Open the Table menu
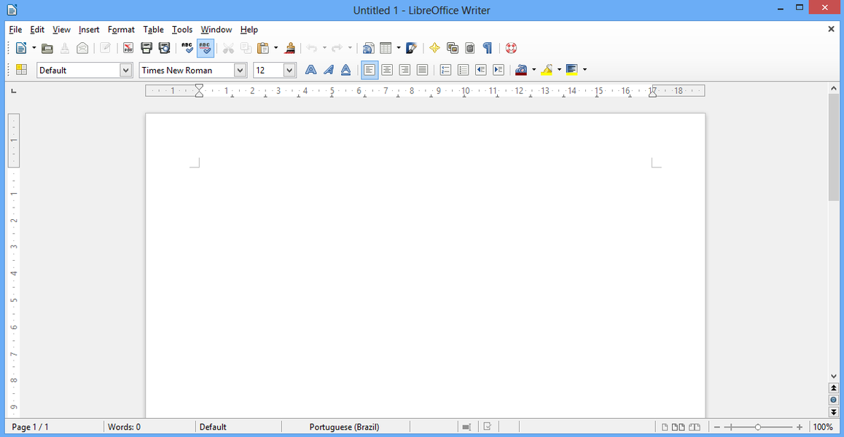The height and width of the screenshot is (437, 844). pos(153,30)
